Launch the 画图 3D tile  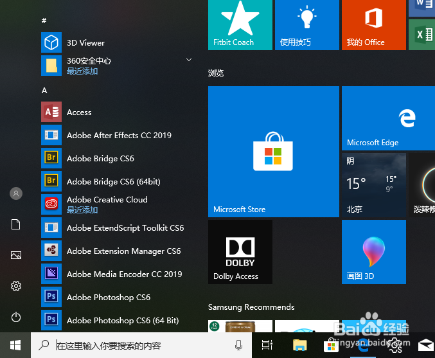374,252
